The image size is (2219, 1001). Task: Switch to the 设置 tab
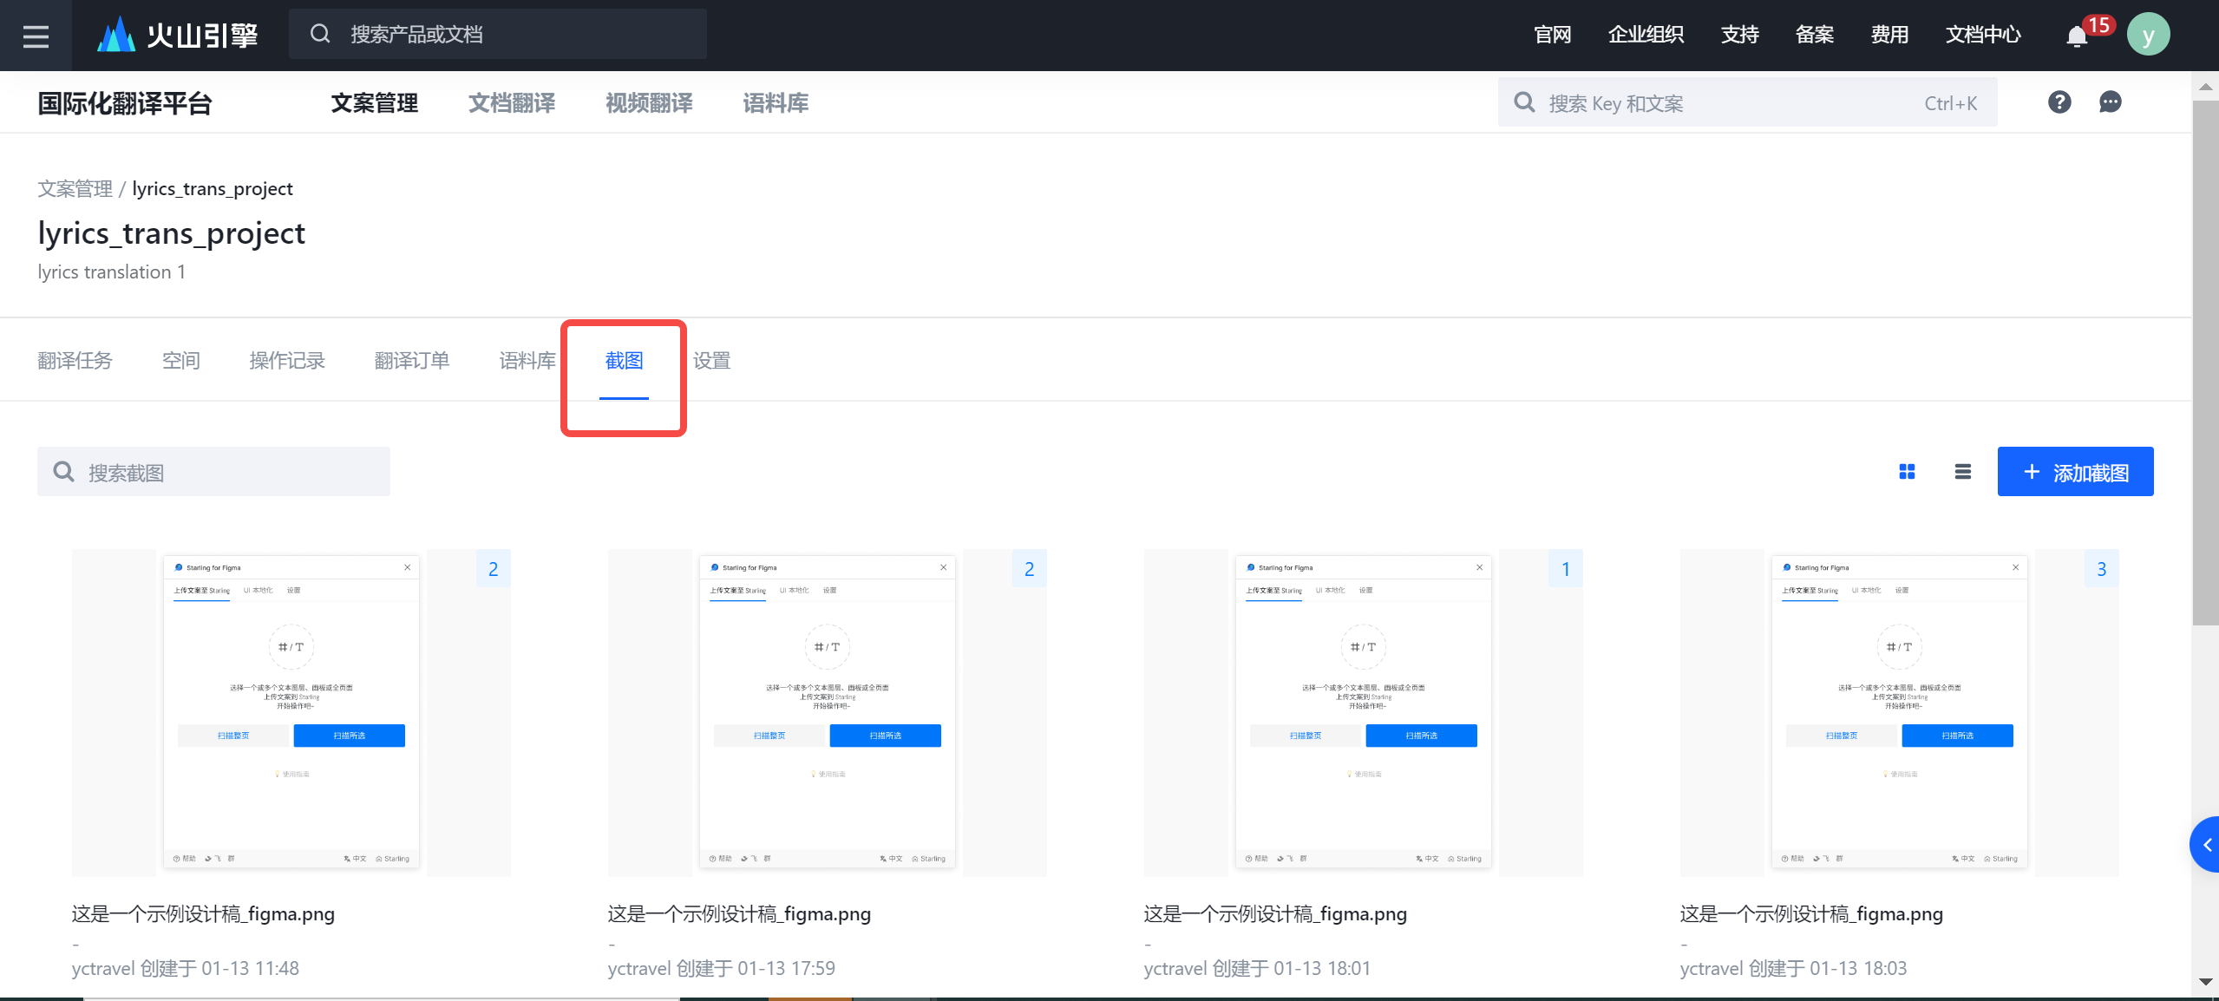[x=711, y=361]
